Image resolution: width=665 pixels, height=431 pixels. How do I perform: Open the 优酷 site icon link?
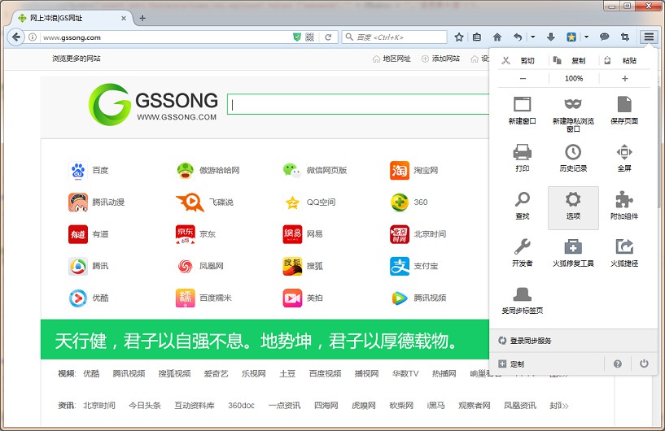coord(78,298)
